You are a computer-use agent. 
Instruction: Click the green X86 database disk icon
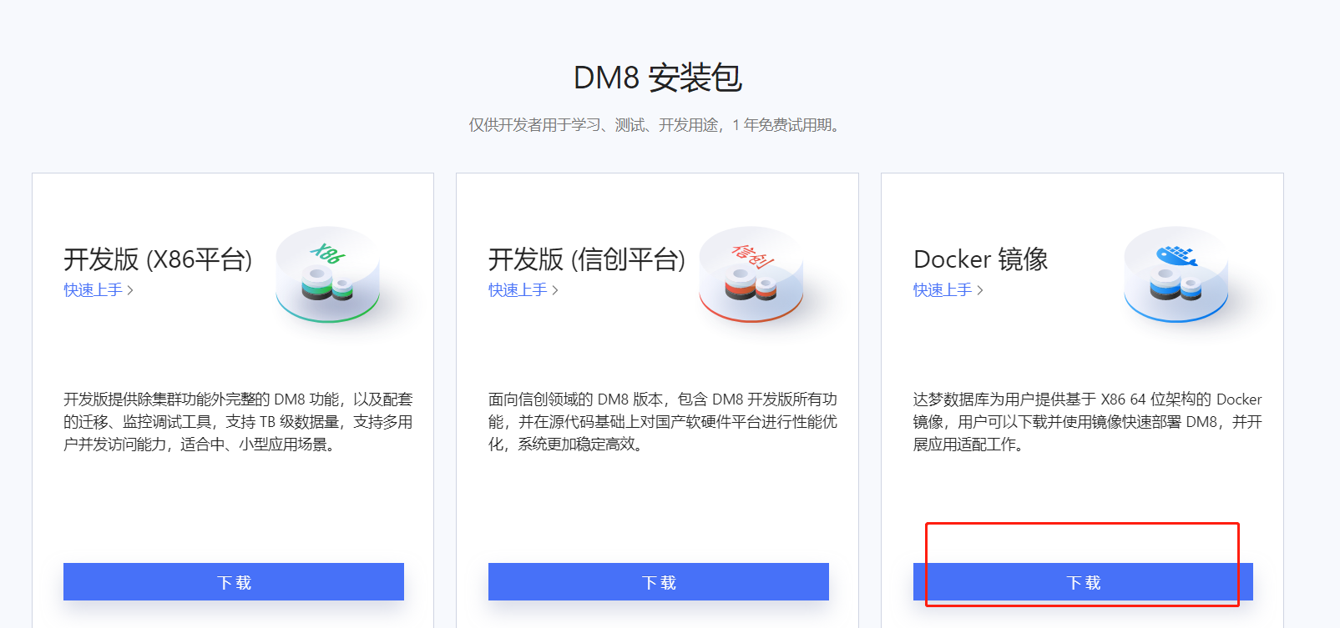click(x=328, y=274)
